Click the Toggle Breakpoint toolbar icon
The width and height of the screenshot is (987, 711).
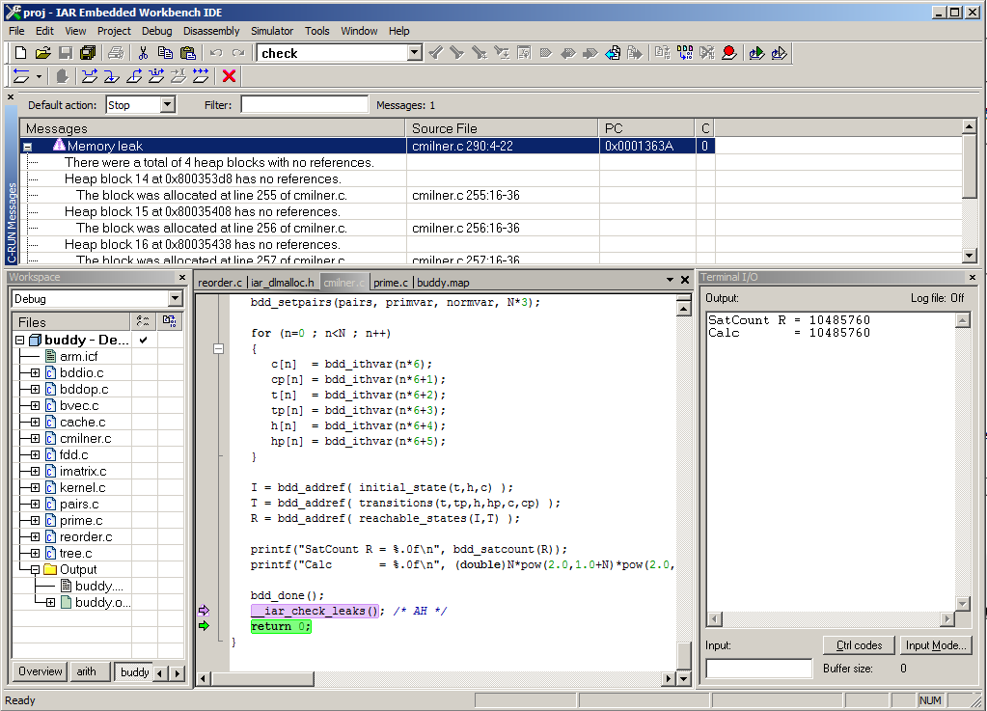[x=728, y=52]
